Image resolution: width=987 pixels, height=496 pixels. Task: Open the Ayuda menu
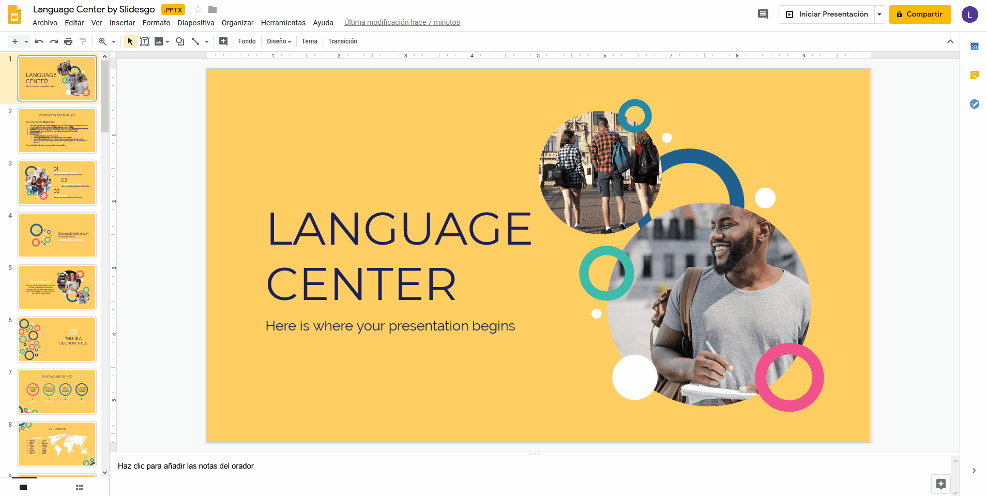pyautogui.click(x=323, y=23)
